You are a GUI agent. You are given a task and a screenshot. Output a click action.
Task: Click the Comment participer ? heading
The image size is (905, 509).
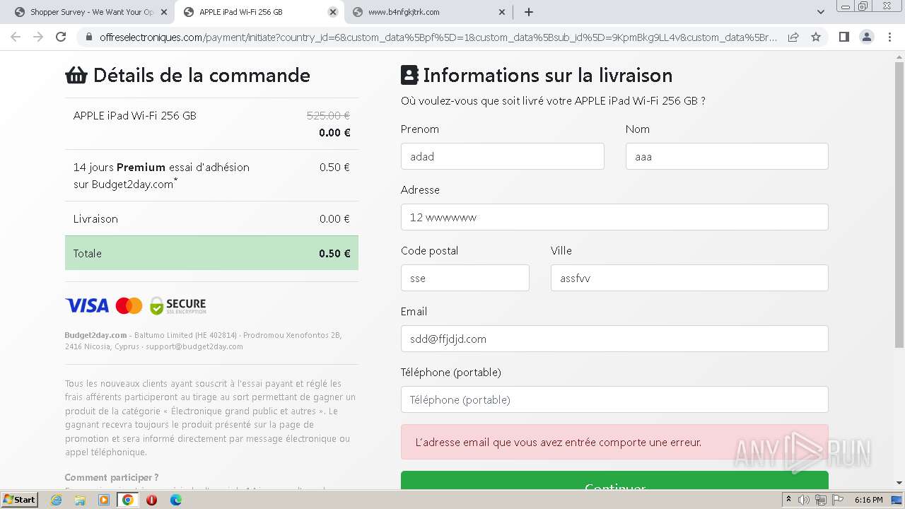(x=112, y=477)
